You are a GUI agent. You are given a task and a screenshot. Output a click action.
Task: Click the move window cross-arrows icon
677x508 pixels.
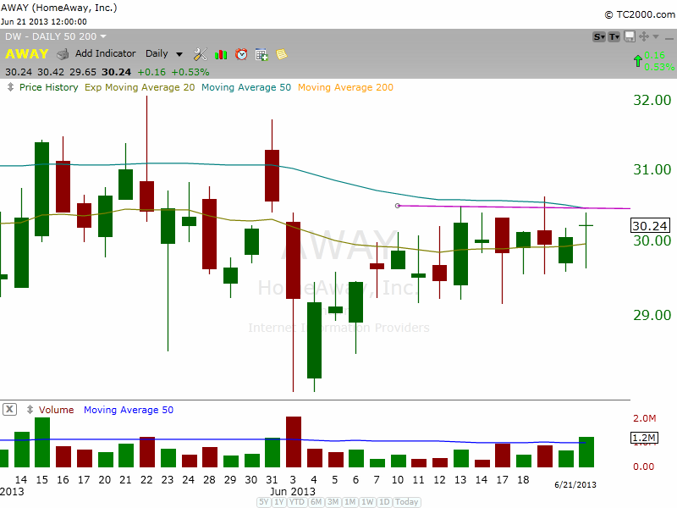pyautogui.click(x=644, y=36)
